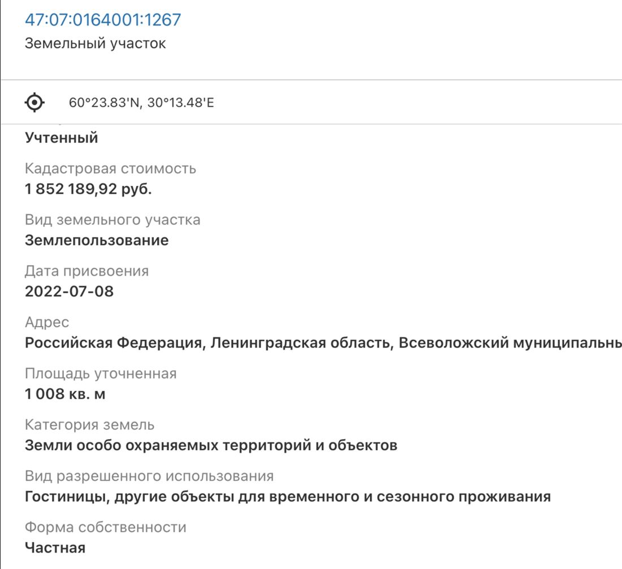Click 'Земли особо охраняемых территорий и объектов'

211,445
